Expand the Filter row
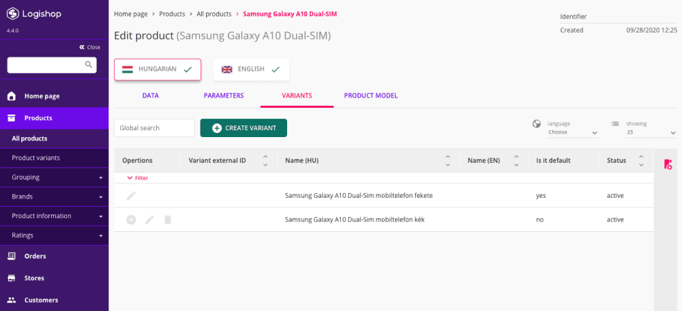 pyautogui.click(x=138, y=178)
